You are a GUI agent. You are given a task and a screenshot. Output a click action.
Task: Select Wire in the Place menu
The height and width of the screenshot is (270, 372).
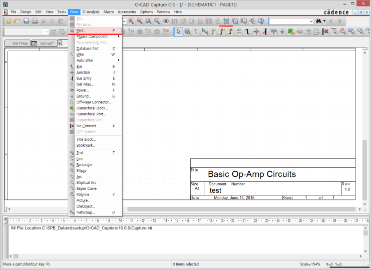click(x=95, y=55)
